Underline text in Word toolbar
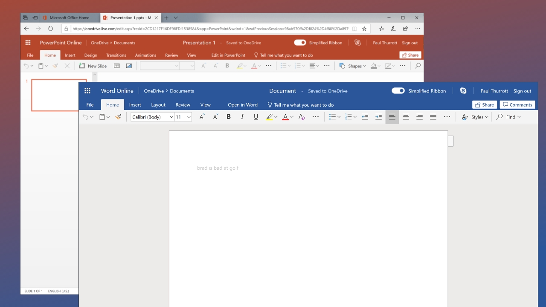Image resolution: width=546 pixels, height=307 pixels. coord(256,117)
